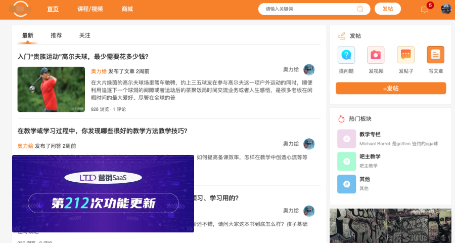
Task: Open the 课程/视频 nav item
Action: 90,9
